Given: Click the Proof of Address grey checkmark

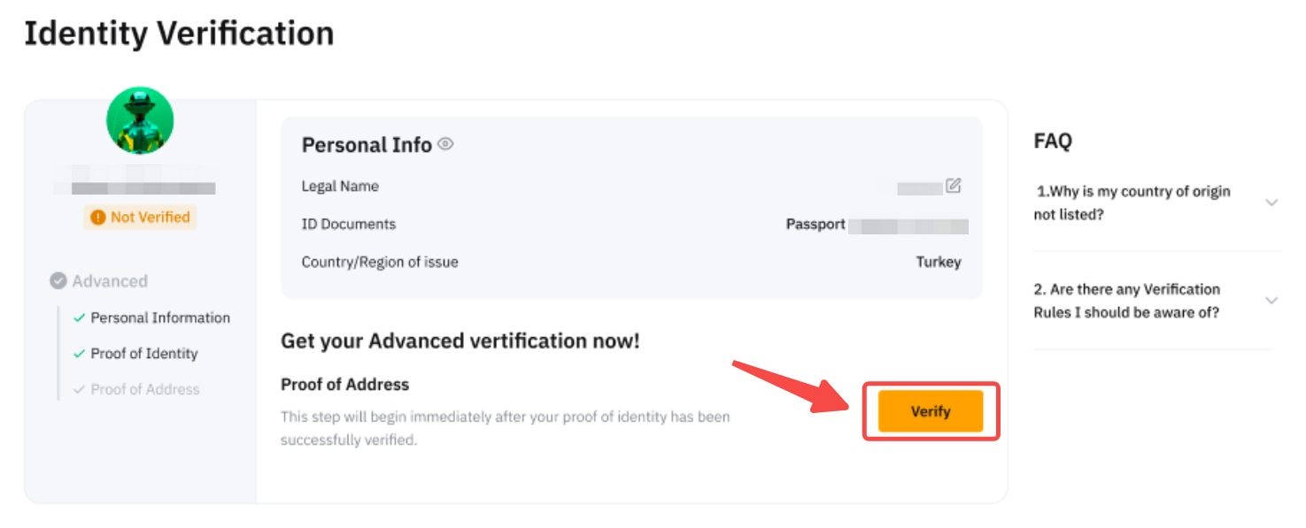Looking at the screenshot, I should tap(80, 389).
